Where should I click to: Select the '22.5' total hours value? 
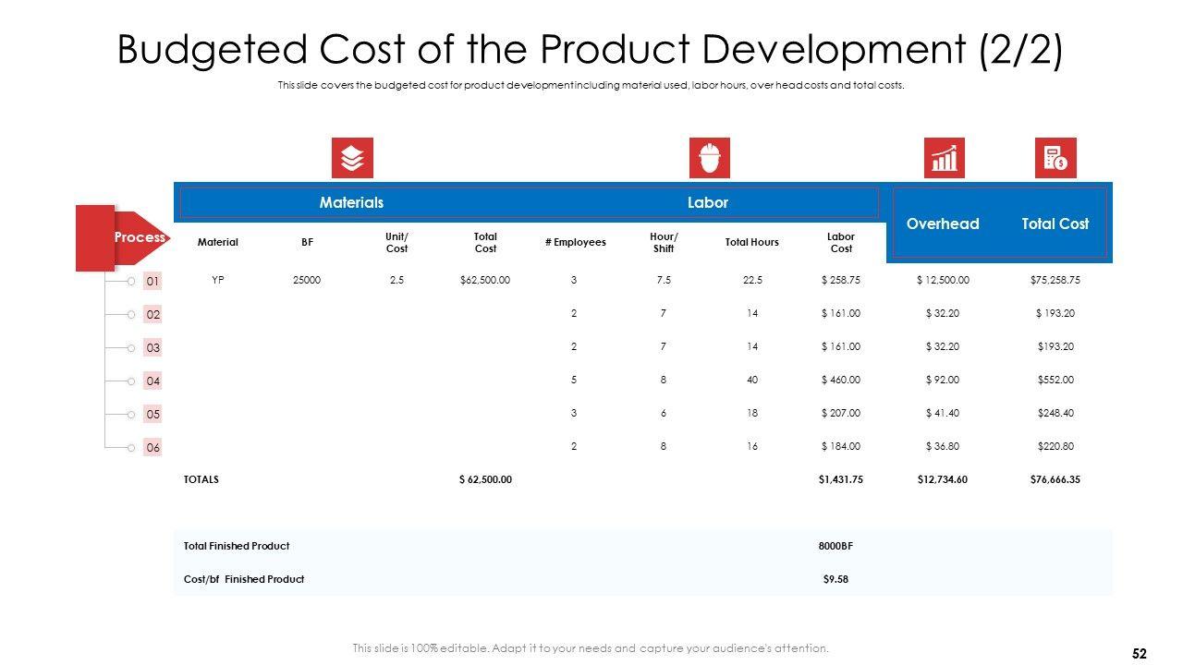(x=752, y=280)
